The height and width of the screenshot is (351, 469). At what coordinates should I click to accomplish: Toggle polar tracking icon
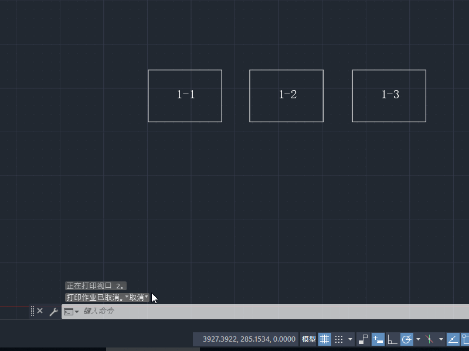[x=407, y=339]
